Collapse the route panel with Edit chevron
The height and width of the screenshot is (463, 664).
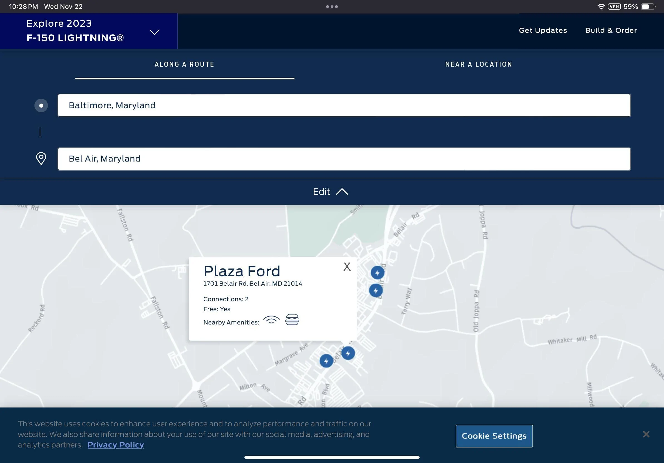[x=330, y=192]
